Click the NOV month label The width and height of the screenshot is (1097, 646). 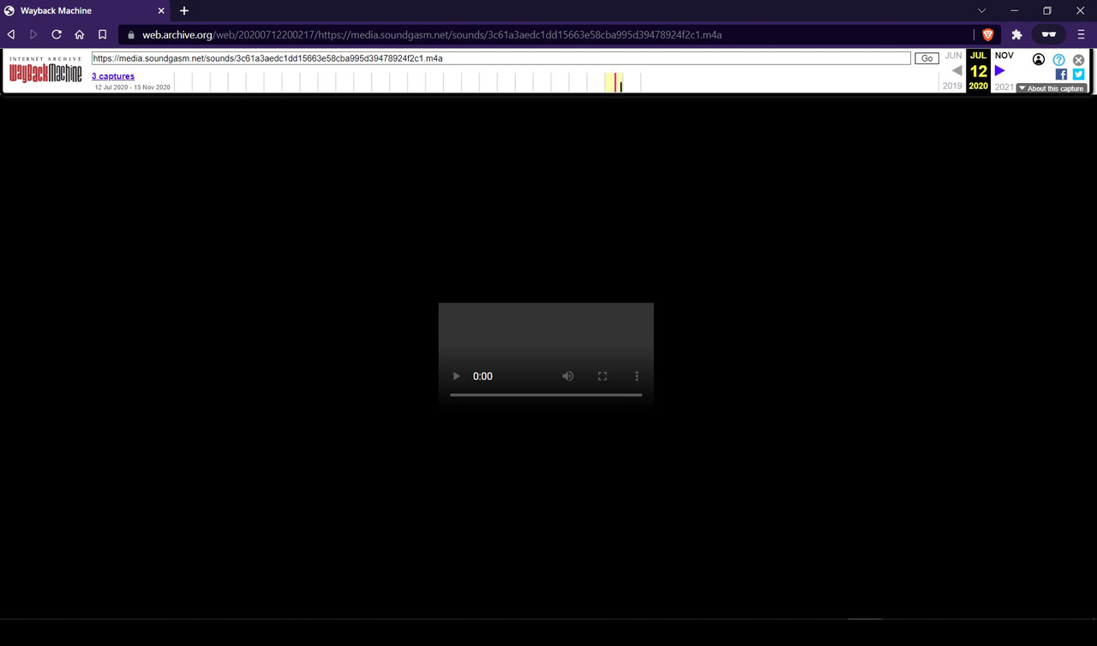coord(1004,56)
